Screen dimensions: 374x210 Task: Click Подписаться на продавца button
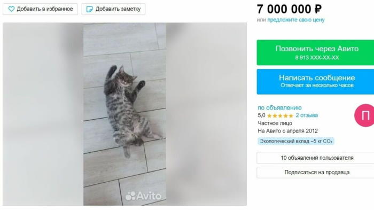[x=315, y=172]
